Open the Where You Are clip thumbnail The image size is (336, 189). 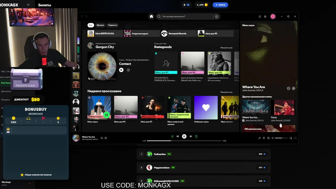coord(255,107)
